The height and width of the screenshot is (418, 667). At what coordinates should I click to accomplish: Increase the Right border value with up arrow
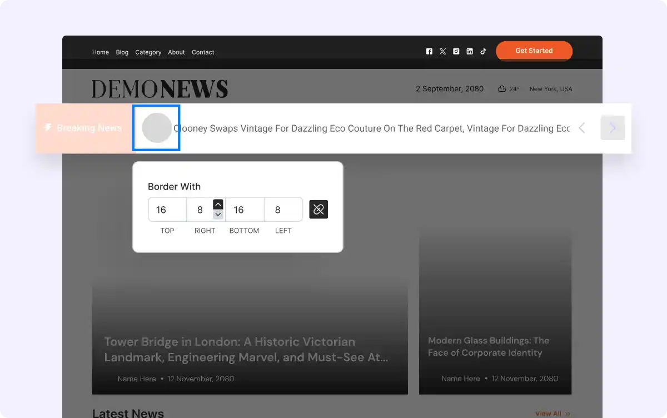pos(218,205)
